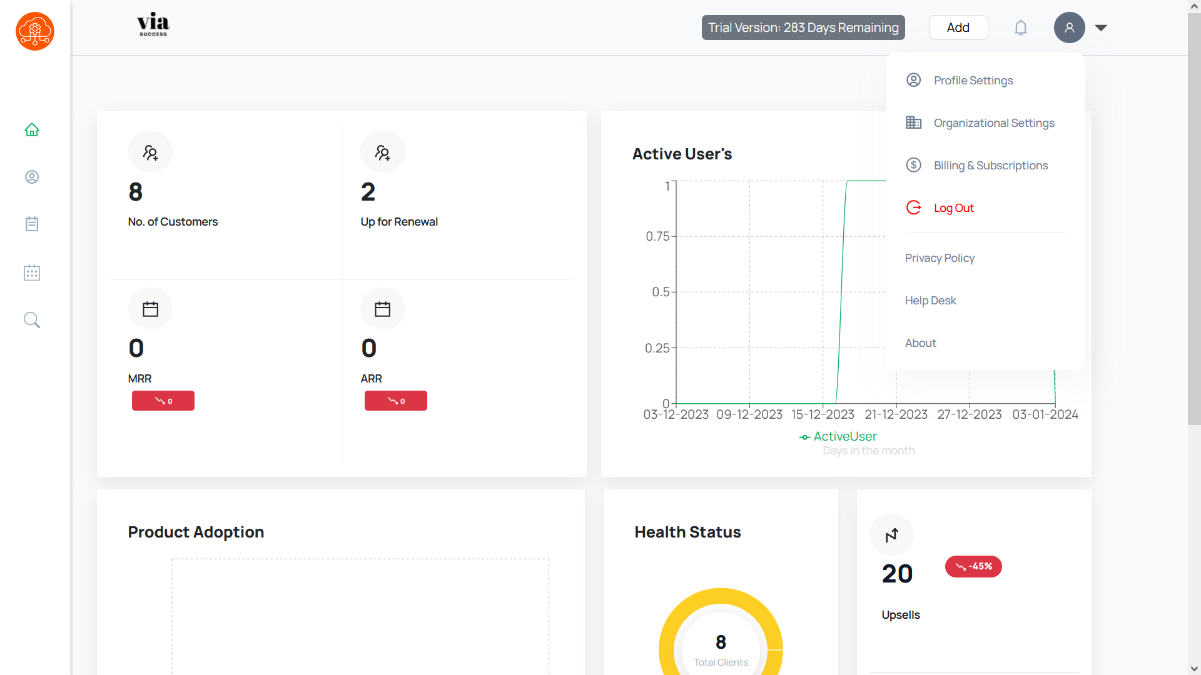1201x675 pixels.
Task: Click the customers profile sidebar icon
Action: 32,177
